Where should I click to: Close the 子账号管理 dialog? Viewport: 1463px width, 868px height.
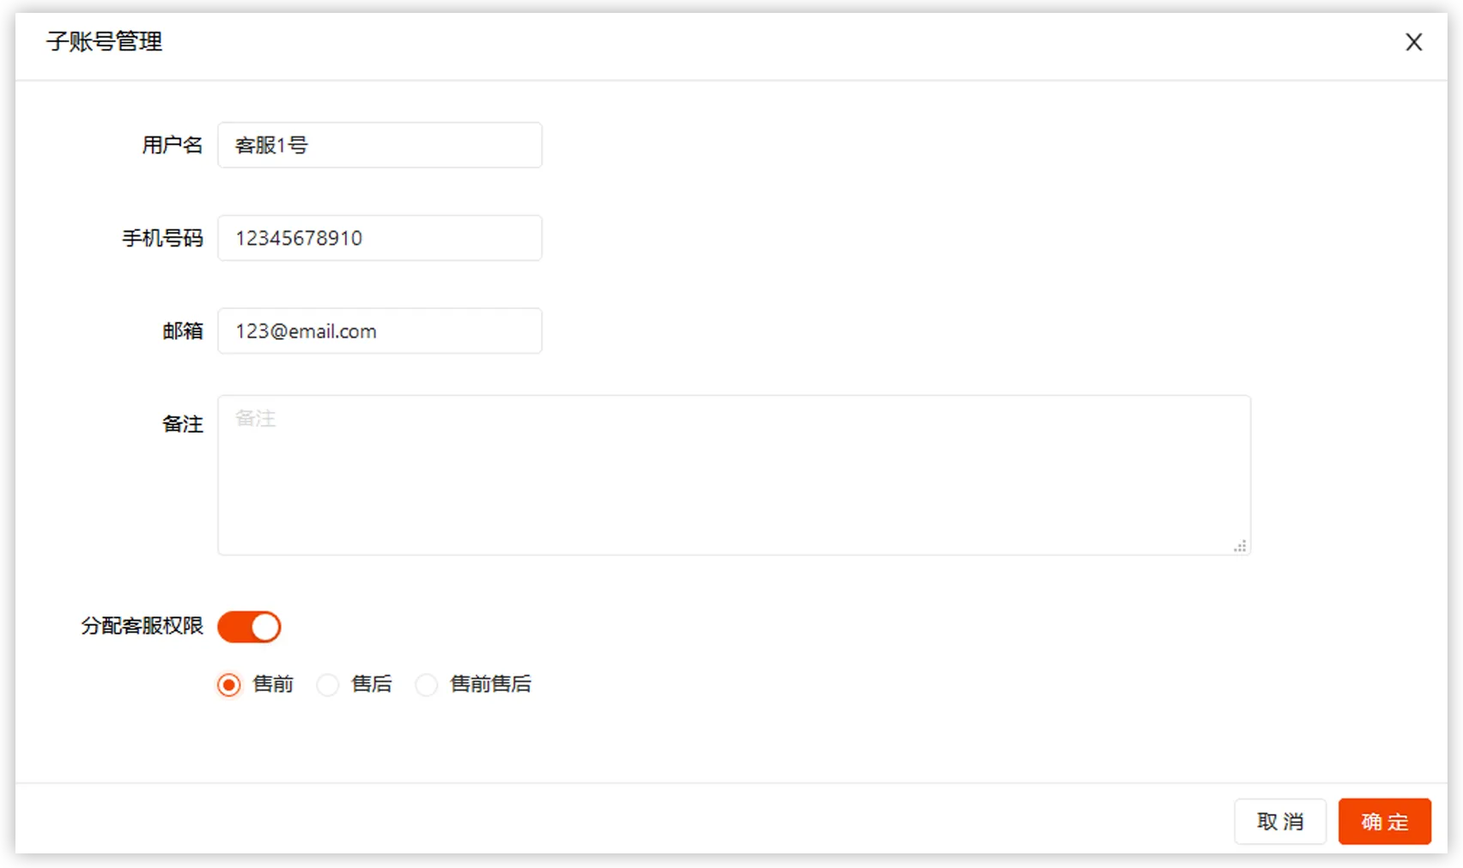pyautogui.click(x=1413, y=42)
